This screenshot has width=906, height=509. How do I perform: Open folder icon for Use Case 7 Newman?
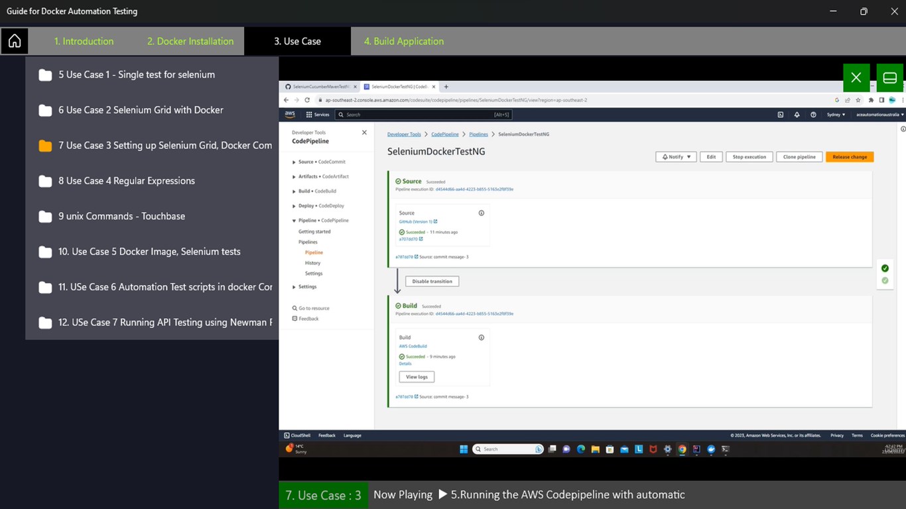coord(45,323)
